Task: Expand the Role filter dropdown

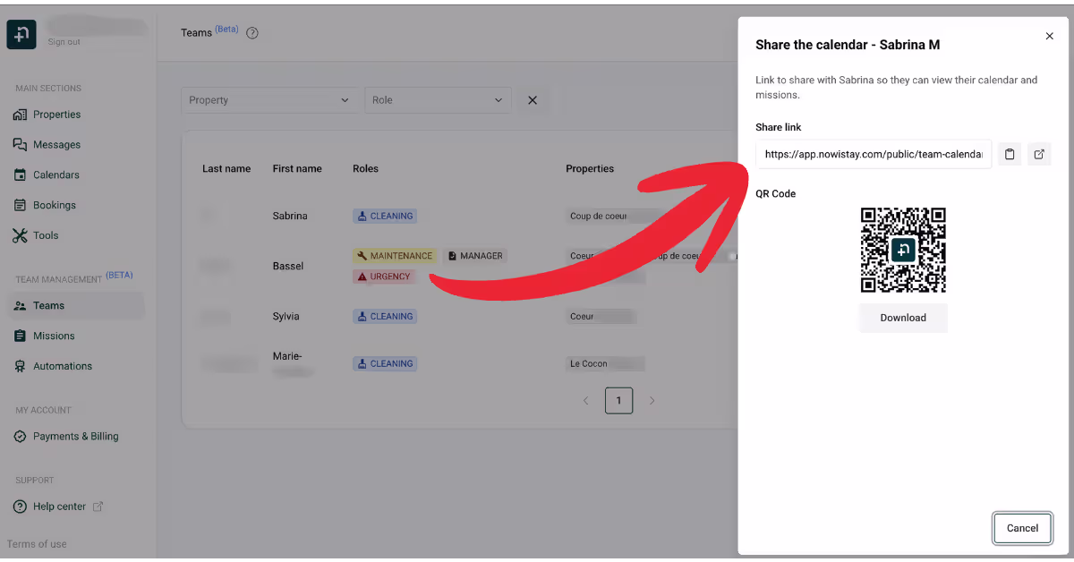Action: coord(438,100)
